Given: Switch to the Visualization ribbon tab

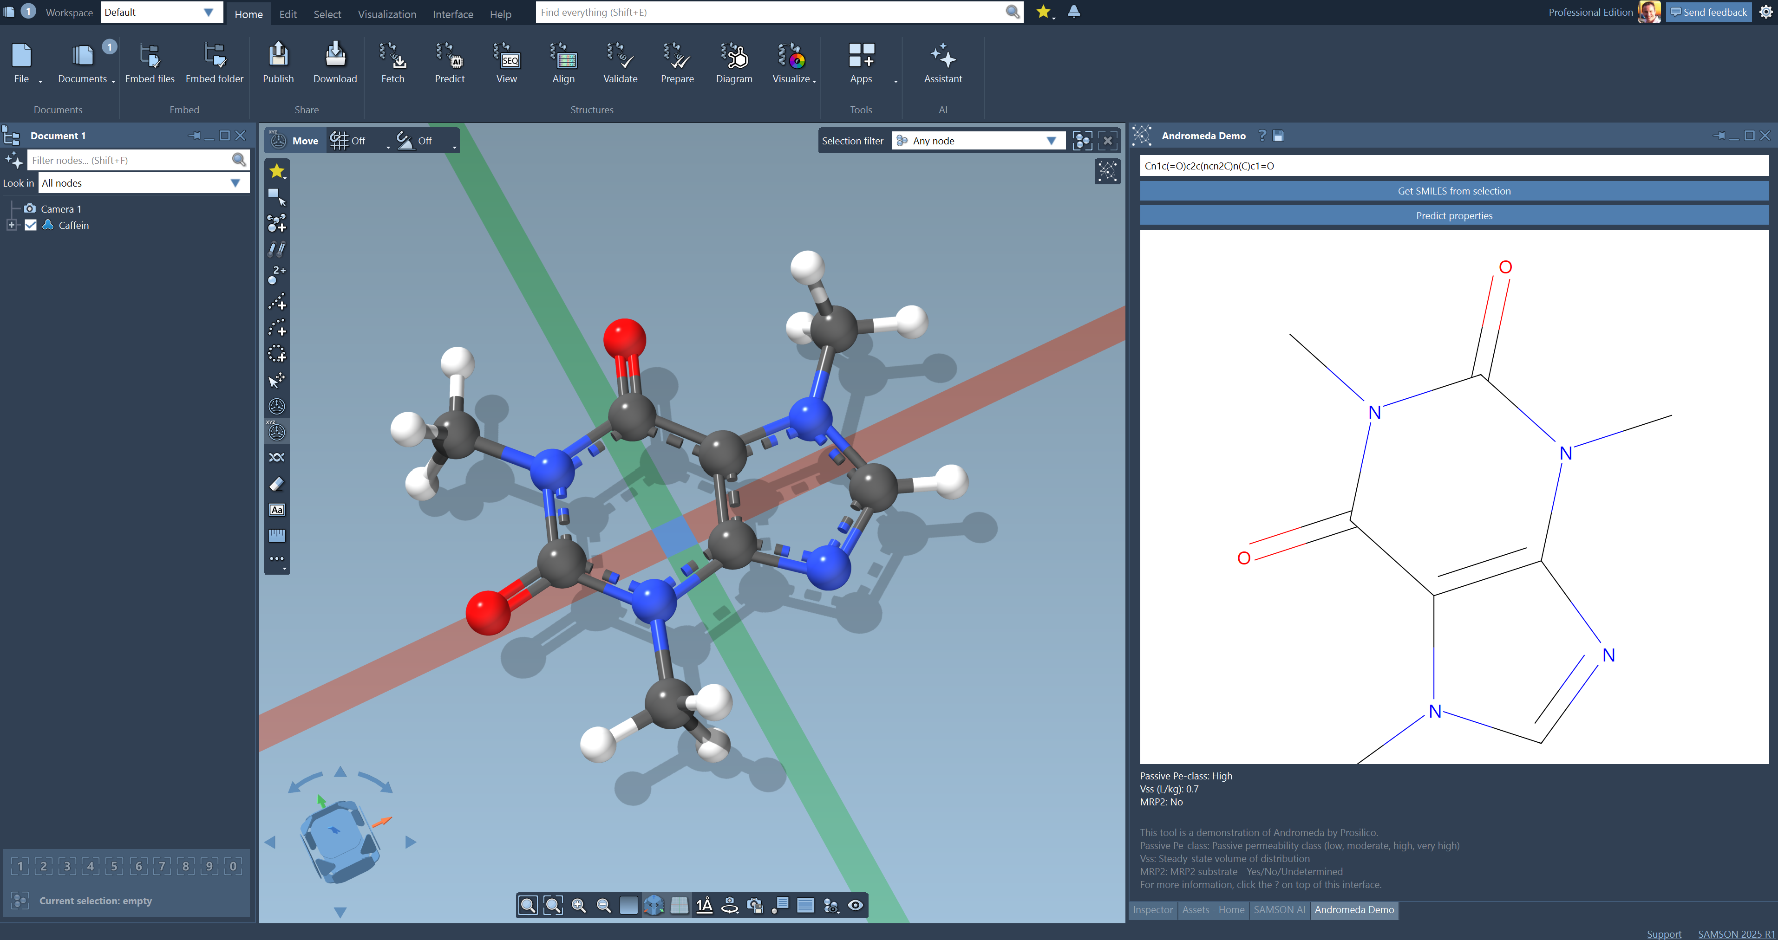Looking at the screenshot, I should pos(386,14).
